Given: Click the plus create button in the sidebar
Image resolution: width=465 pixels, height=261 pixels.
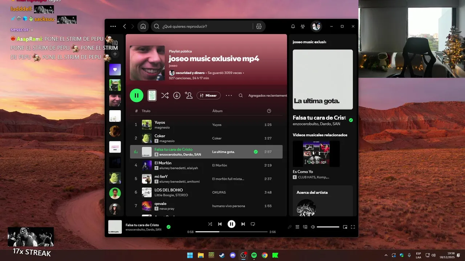Looking at the screenshot, I should point(115,54).
